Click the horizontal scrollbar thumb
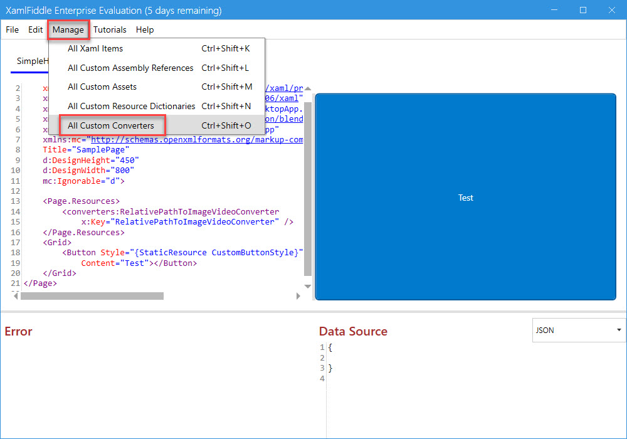Viewport: 627px width, 439px height. (x=92, y=296)
